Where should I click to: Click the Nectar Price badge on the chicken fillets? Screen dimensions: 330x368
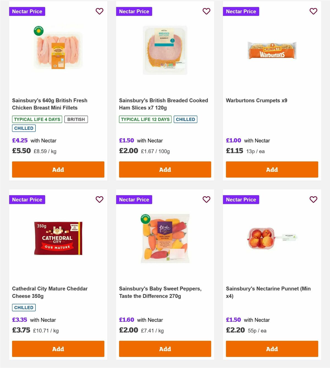[27, 11]
